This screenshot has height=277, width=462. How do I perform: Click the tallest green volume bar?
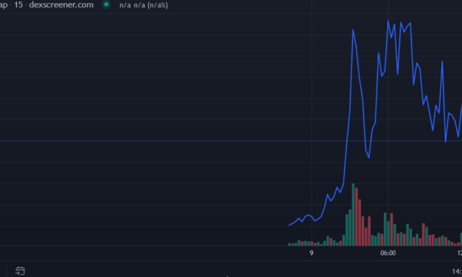(x=353, y=214)
